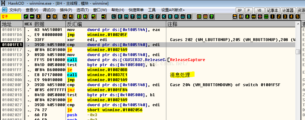Open the 调试(D) menu
The width and height of the screenshot is (305, 120).
point(49,10)
